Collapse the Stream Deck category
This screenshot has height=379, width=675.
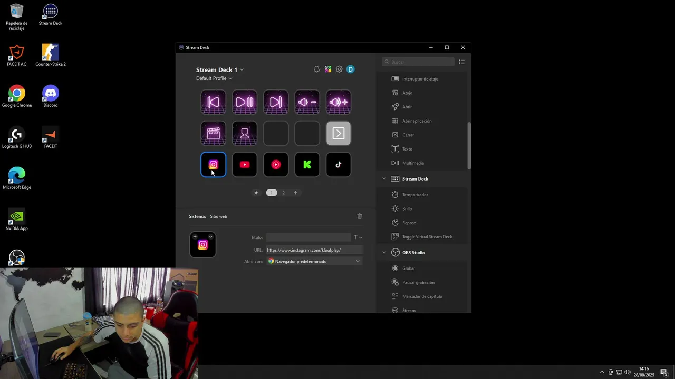coord(384,179)
